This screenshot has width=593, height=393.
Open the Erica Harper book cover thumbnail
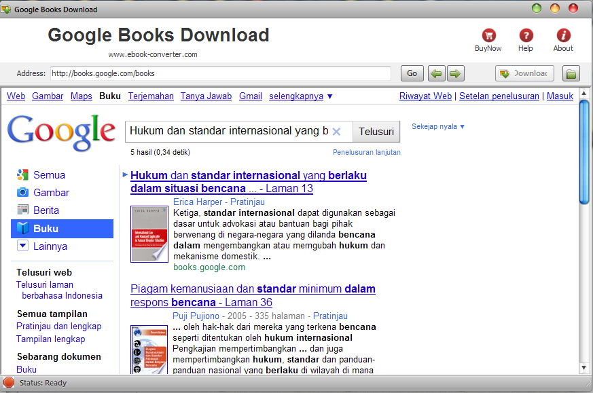[x=149, y=234]
